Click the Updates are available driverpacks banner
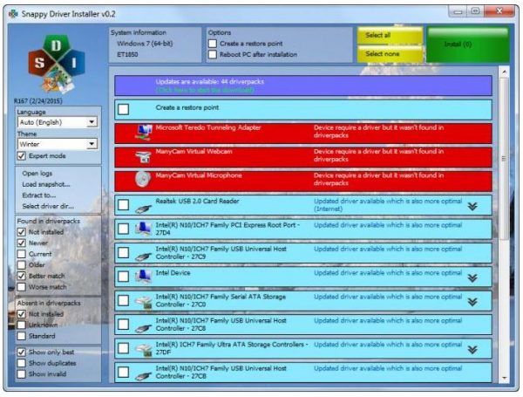 pyautogui.click(x=303, y=86)
